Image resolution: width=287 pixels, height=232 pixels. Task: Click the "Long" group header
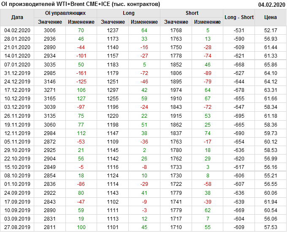(128, 13)
